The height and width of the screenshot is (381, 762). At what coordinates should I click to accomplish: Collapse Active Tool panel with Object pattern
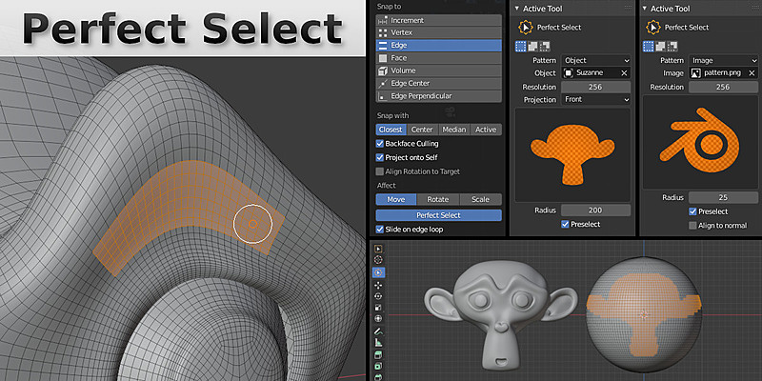517,9
